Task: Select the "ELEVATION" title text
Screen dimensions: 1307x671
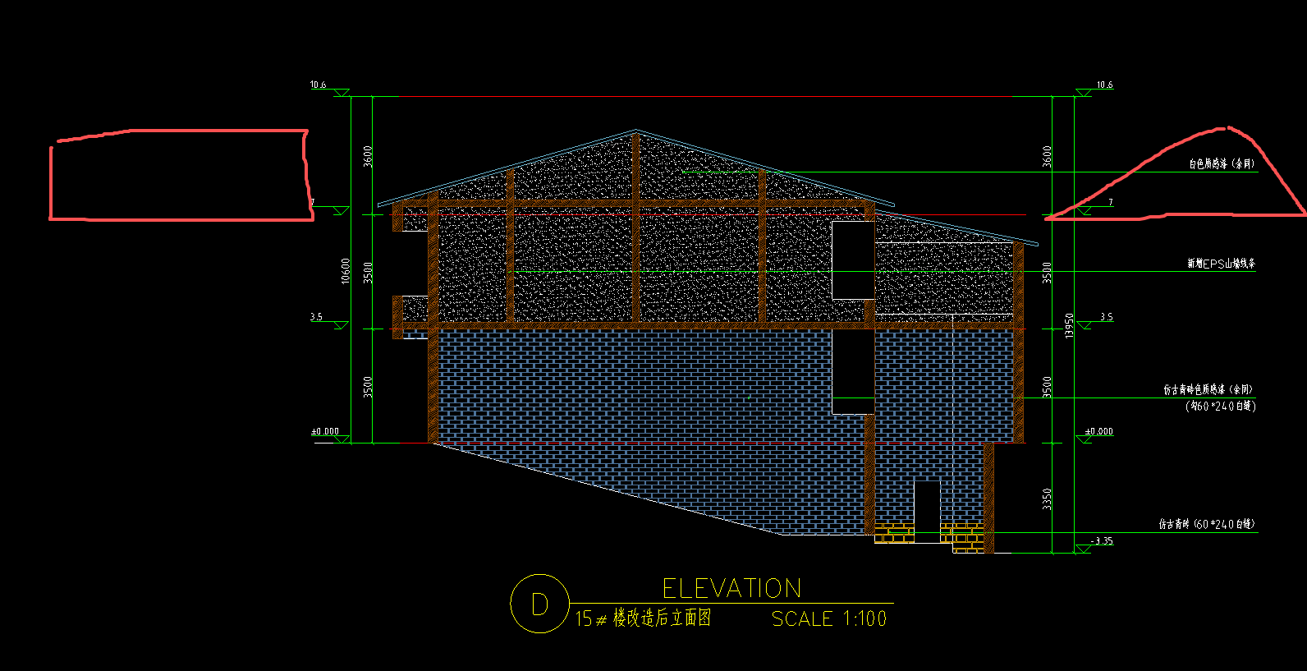Action: tap(731, 588)
